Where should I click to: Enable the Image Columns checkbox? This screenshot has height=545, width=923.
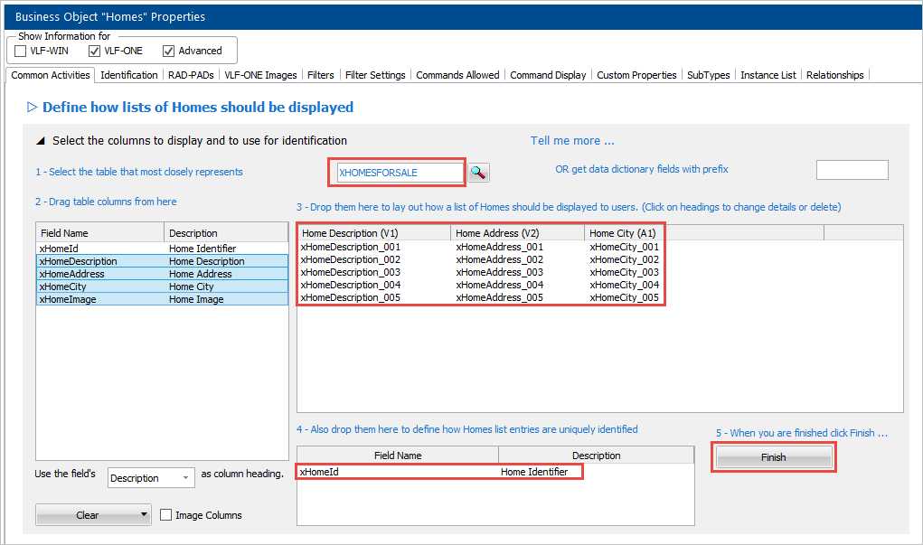166,515
